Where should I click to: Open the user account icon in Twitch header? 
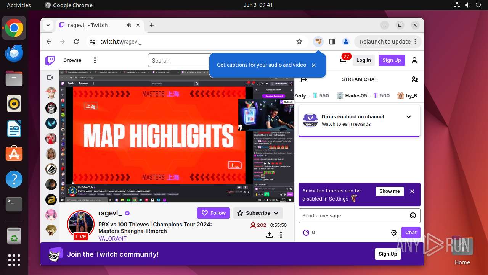click(414, 60)
